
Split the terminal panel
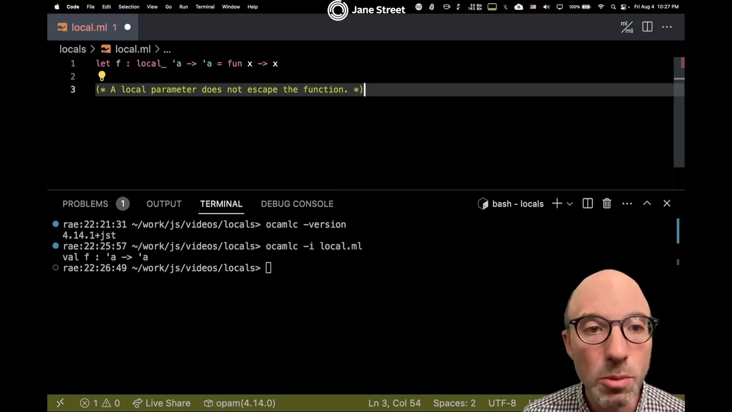tap(587, 203)
